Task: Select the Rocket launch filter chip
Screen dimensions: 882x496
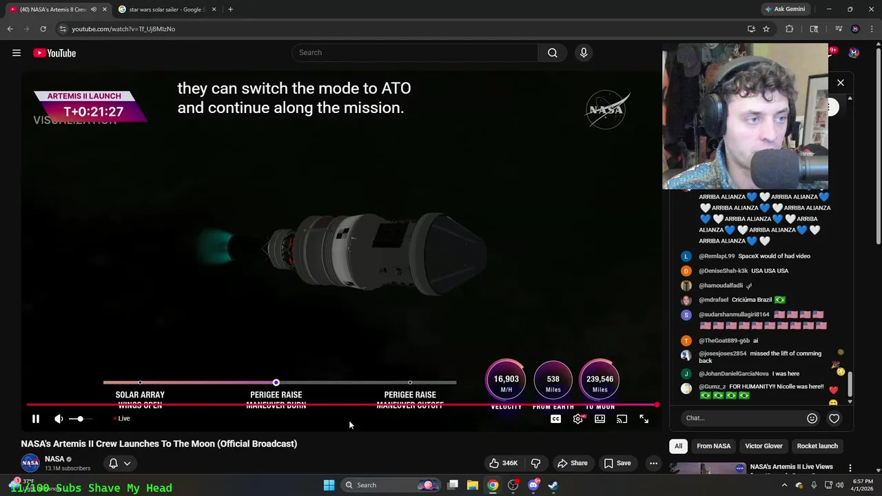Action: point(817,446)
